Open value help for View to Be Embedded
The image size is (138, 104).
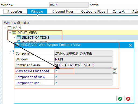point(115,71)
